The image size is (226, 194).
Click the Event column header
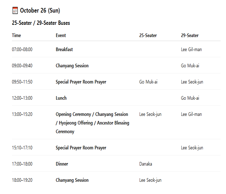[x=61, y=35]
